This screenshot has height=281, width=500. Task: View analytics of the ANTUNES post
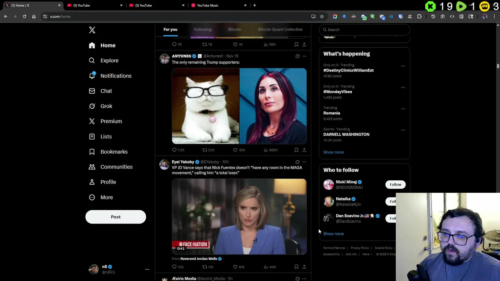point(270,150)
